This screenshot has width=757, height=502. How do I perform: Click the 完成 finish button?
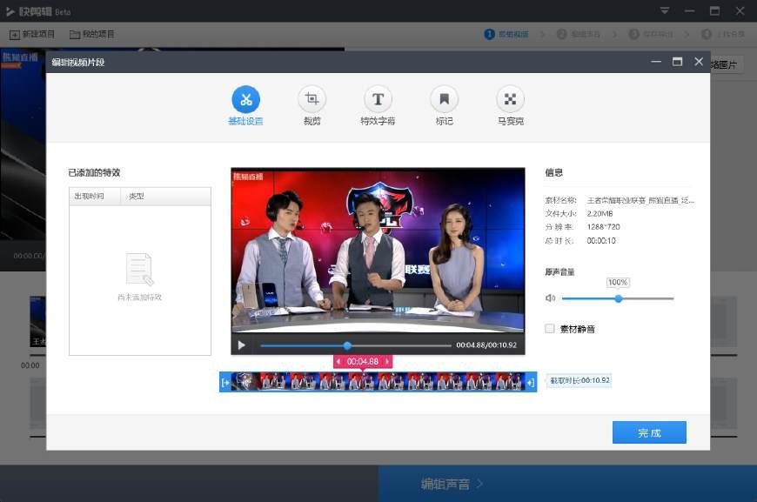(649, 432)
